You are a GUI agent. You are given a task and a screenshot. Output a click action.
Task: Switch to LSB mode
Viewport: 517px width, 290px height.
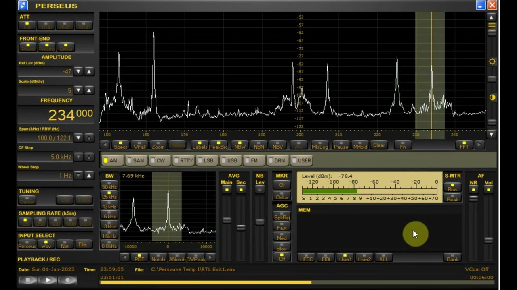(x=206, y=160)
